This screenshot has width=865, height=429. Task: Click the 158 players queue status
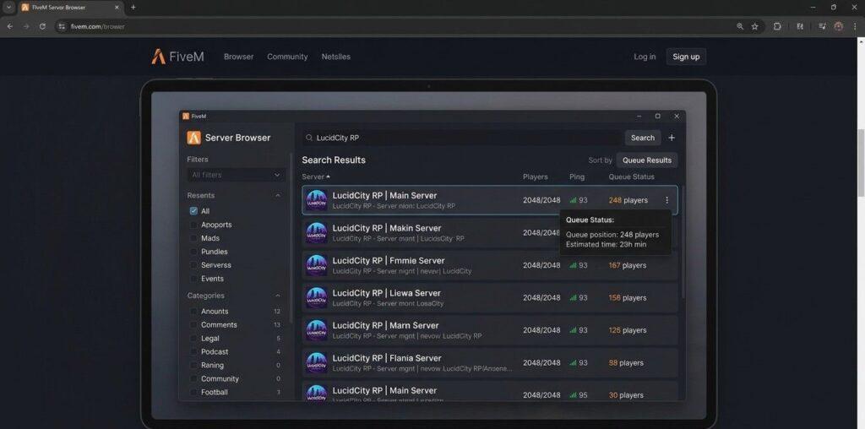pos(628,298)
